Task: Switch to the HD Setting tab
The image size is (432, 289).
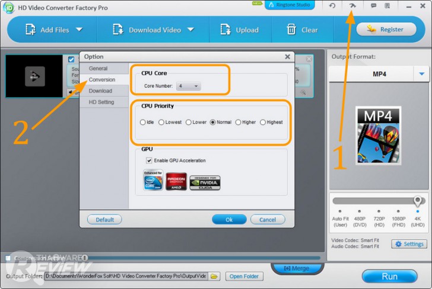Action: tap(104, 102)
